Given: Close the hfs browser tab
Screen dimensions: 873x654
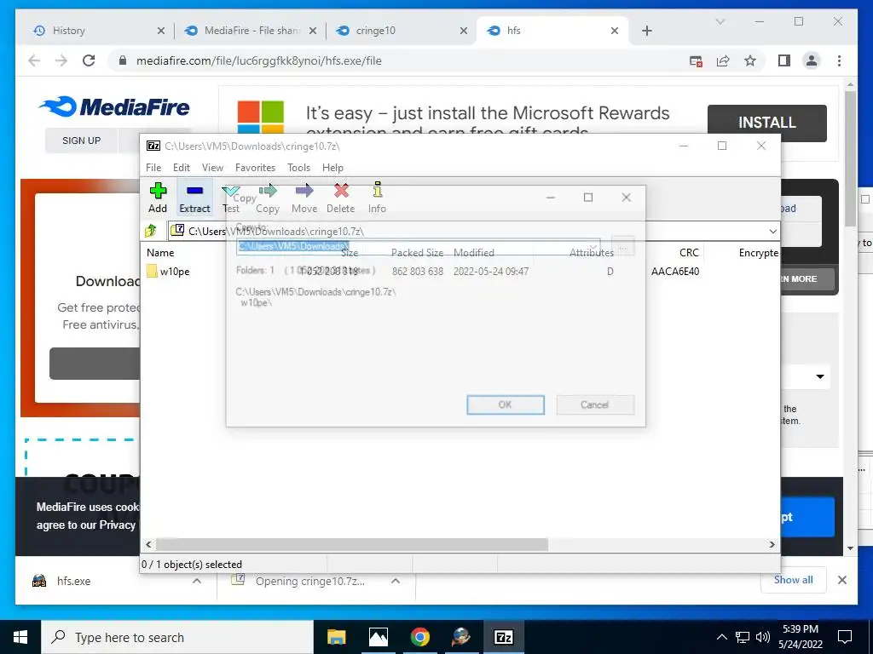Looking at the screenshot, I should click(614, 31).
